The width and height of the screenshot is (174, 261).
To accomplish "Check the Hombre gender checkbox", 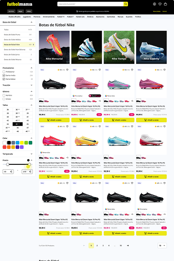I will [x=4, y=95].
